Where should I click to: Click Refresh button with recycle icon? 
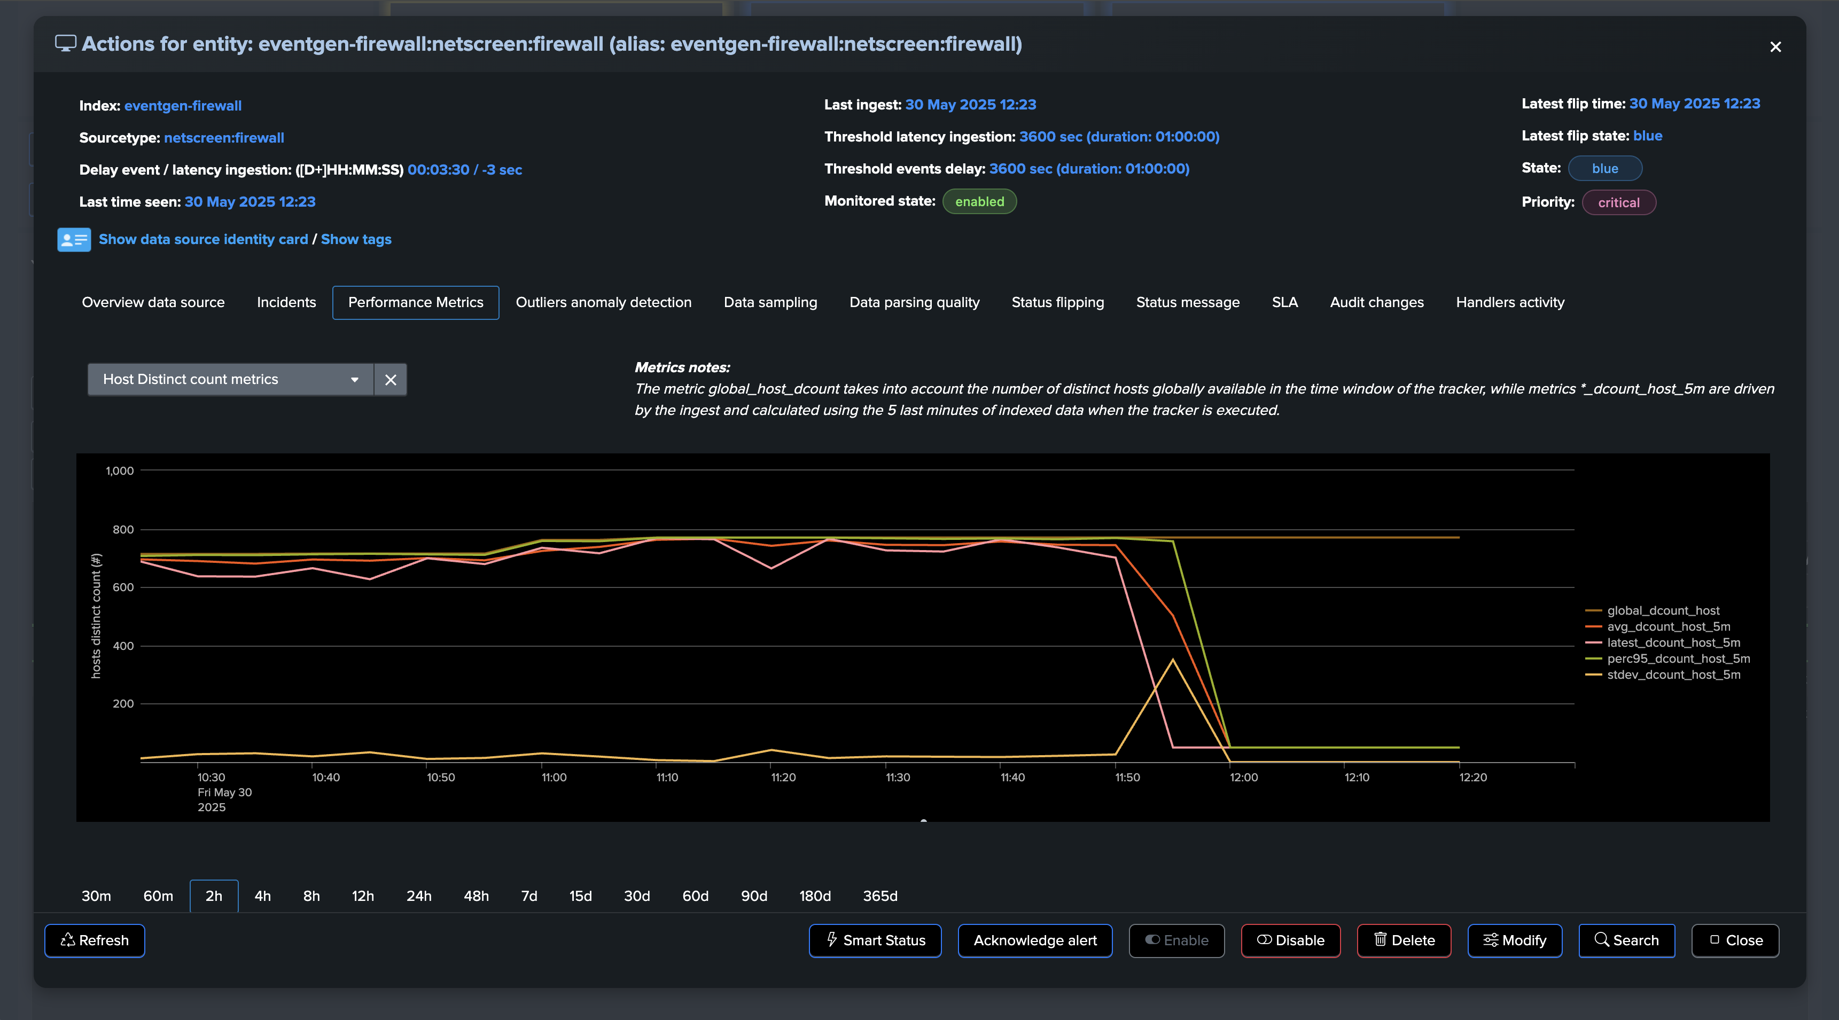[95, 940]
